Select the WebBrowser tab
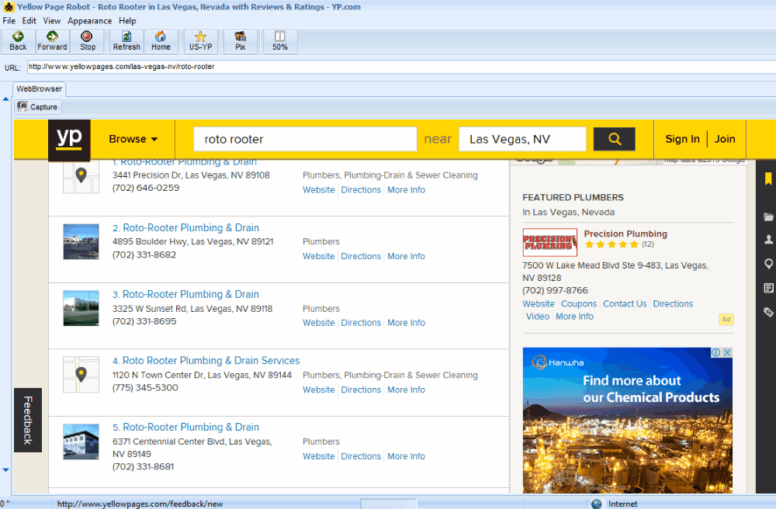 (x=39, y=89)
